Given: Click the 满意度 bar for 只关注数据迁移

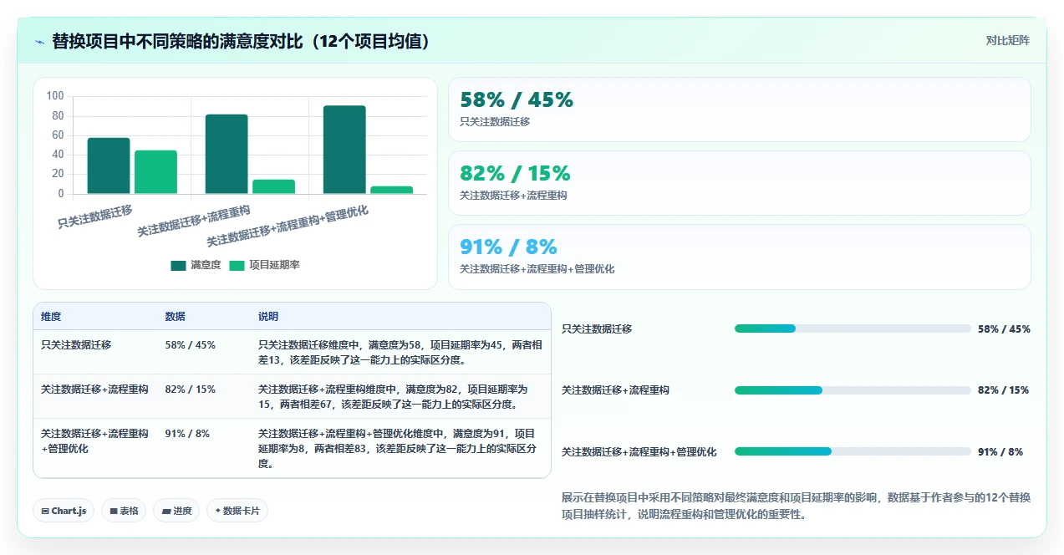Looking at the screenshot, I should pos(109,165).
